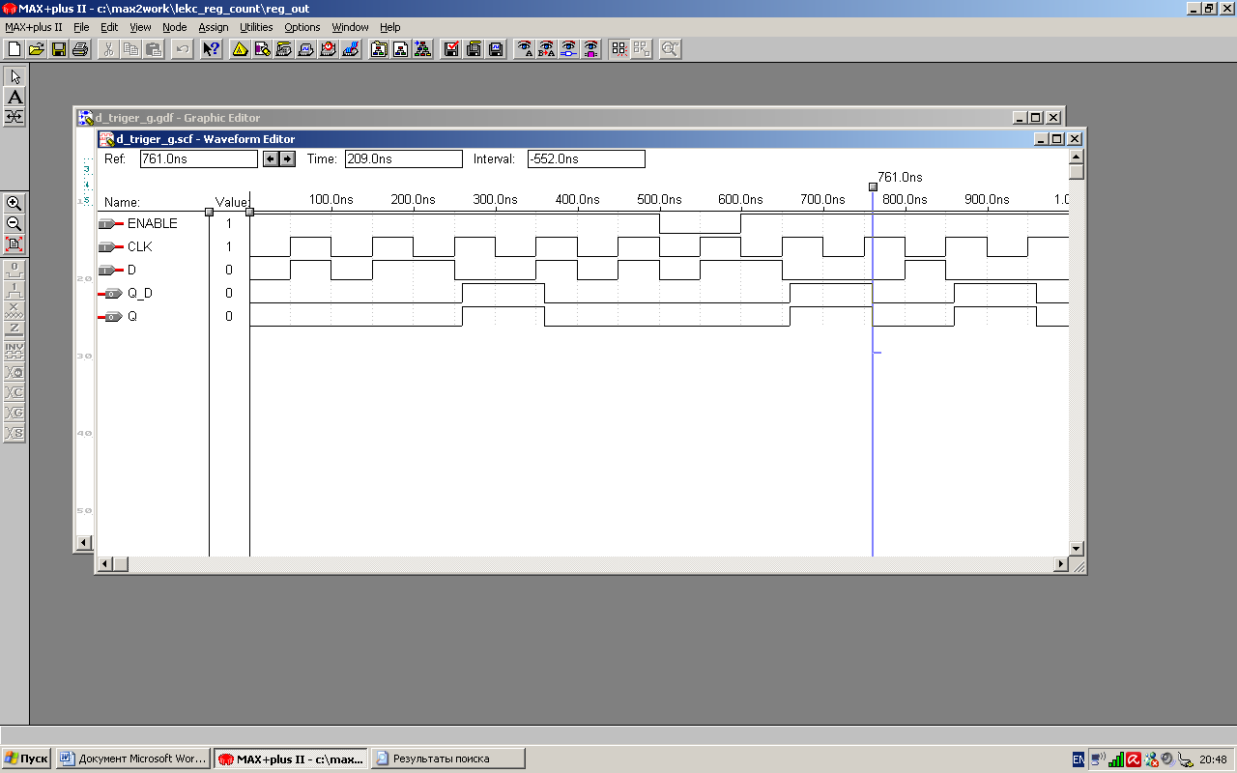
Task: Click the 500.0ns time ruler label
Action: 659,199
